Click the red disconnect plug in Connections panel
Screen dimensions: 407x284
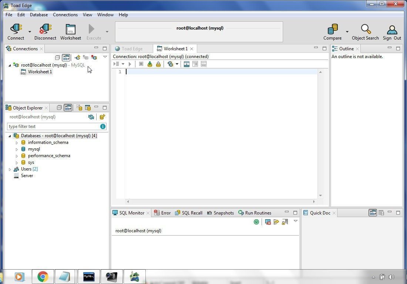(x=94, y=57)
